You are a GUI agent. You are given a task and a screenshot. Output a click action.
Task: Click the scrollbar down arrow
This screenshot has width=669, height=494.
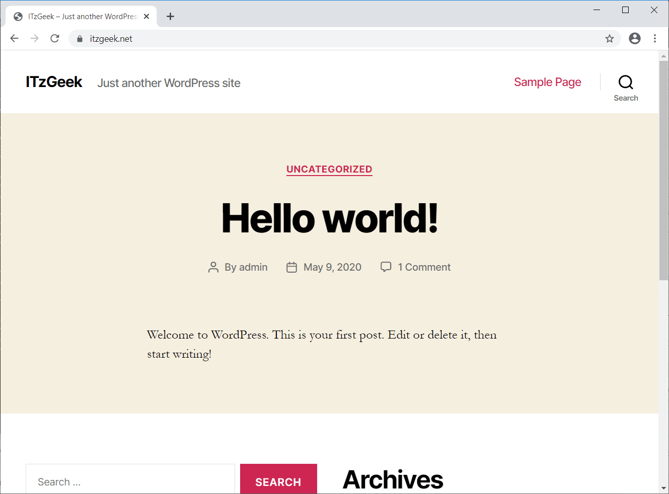(x=663, y=488)
